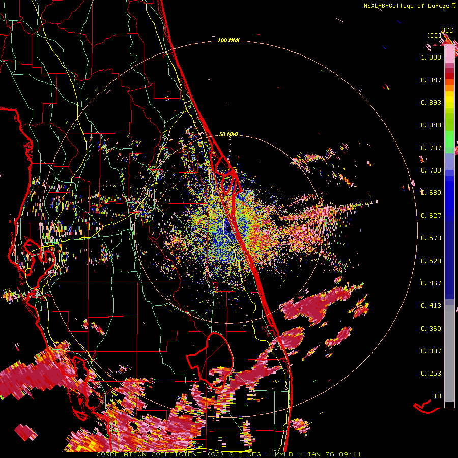458x458 pixels.
Task: Click the 0.573 scale value
Action: [x=431, y=238]
